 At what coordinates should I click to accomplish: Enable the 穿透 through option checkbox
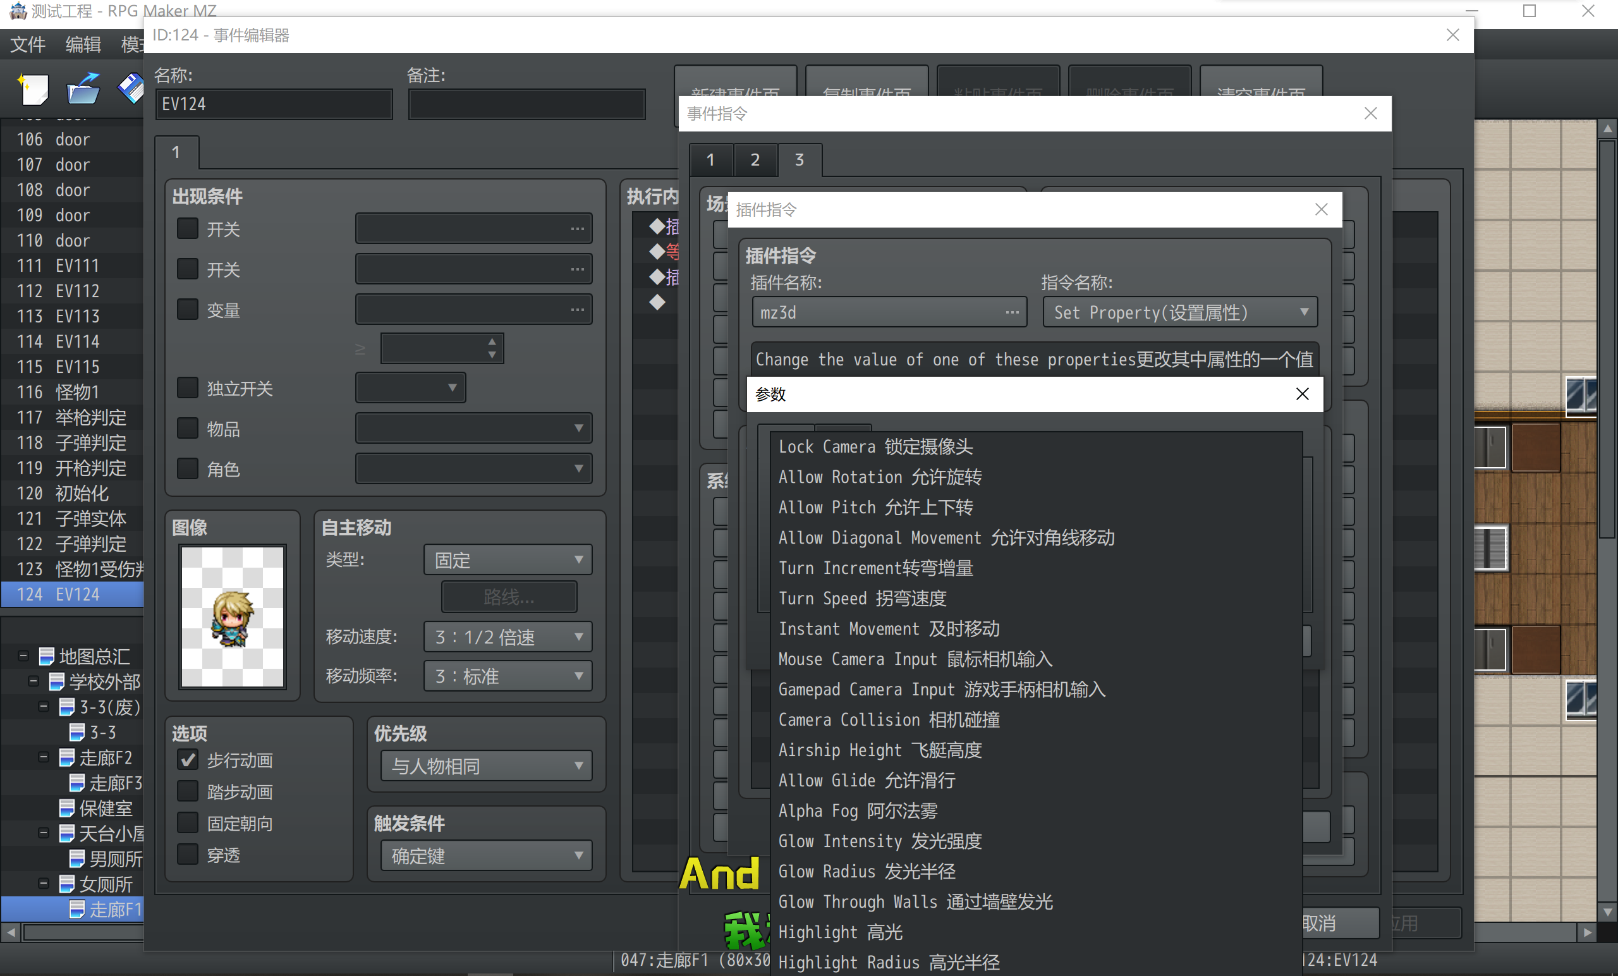point(188,855)
